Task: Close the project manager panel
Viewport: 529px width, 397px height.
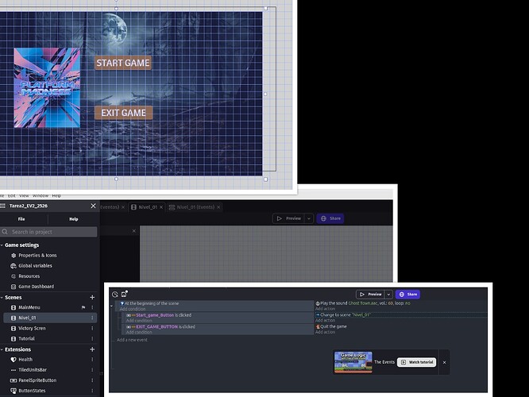Action: (x=93, y=206)
